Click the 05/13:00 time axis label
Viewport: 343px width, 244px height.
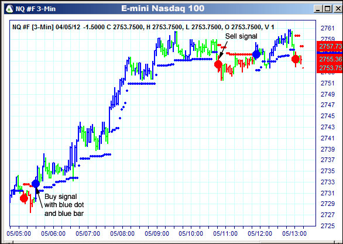tap(294, 233)
